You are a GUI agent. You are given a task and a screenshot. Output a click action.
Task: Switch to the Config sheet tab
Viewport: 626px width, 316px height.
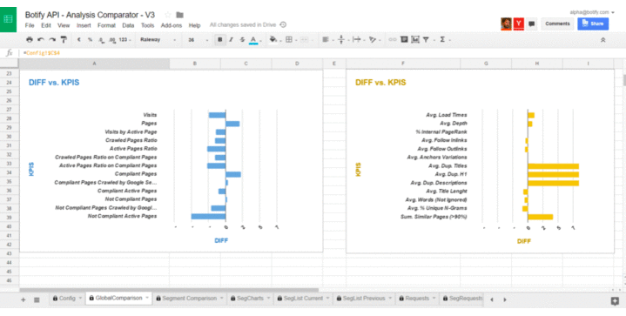pos(67,299)
